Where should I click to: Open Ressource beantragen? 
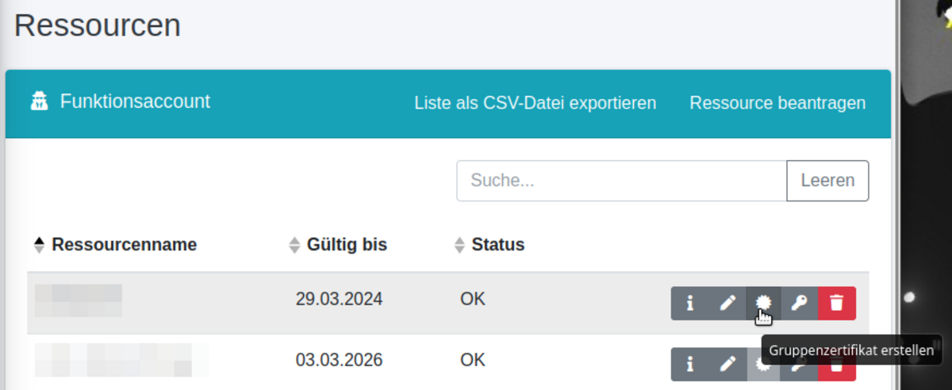coord(777,103)
